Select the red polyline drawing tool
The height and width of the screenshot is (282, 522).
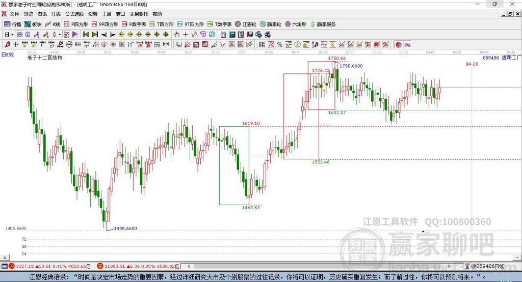click(x=194, y=35)
